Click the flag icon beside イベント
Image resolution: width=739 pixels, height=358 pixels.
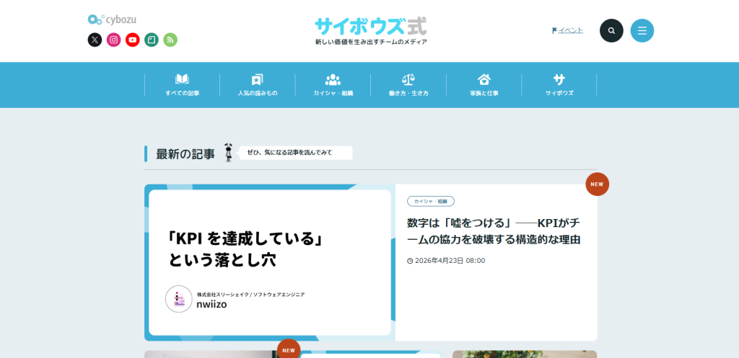tap(555, 30)
